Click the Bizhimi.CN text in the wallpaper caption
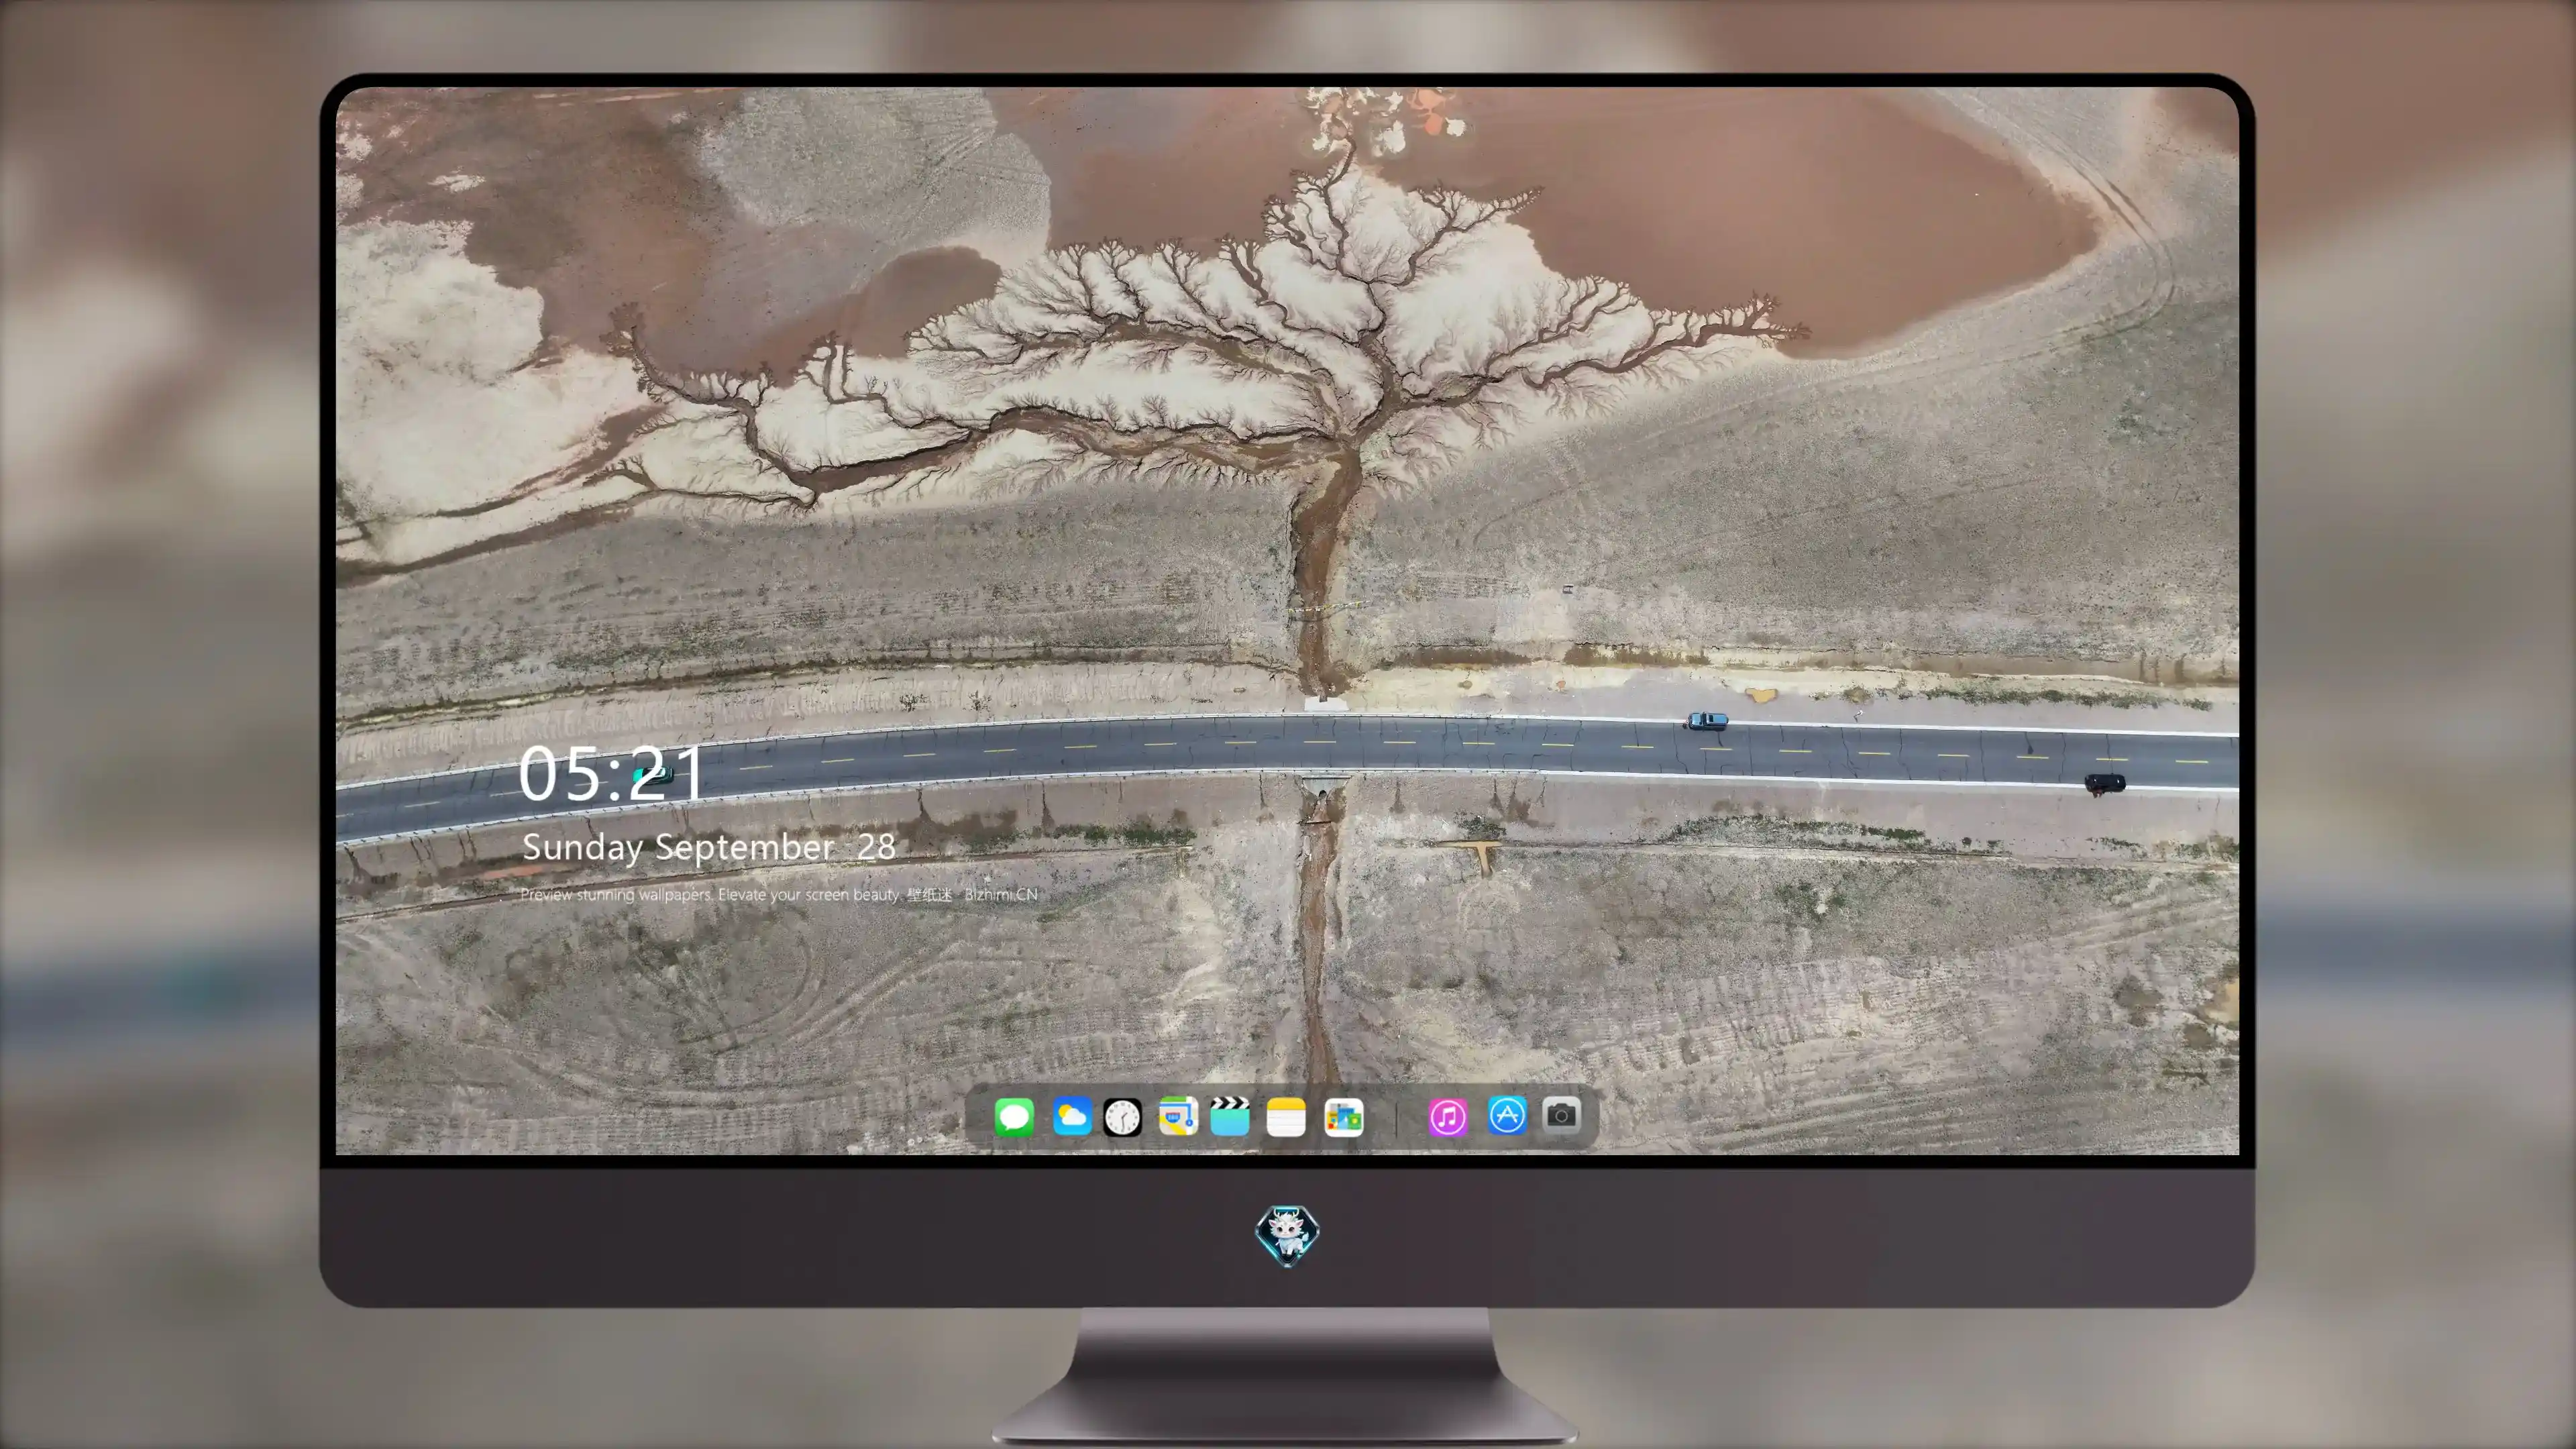Image resolution: width=2576 pixels, height=1449 pixels. [1001, 894]
